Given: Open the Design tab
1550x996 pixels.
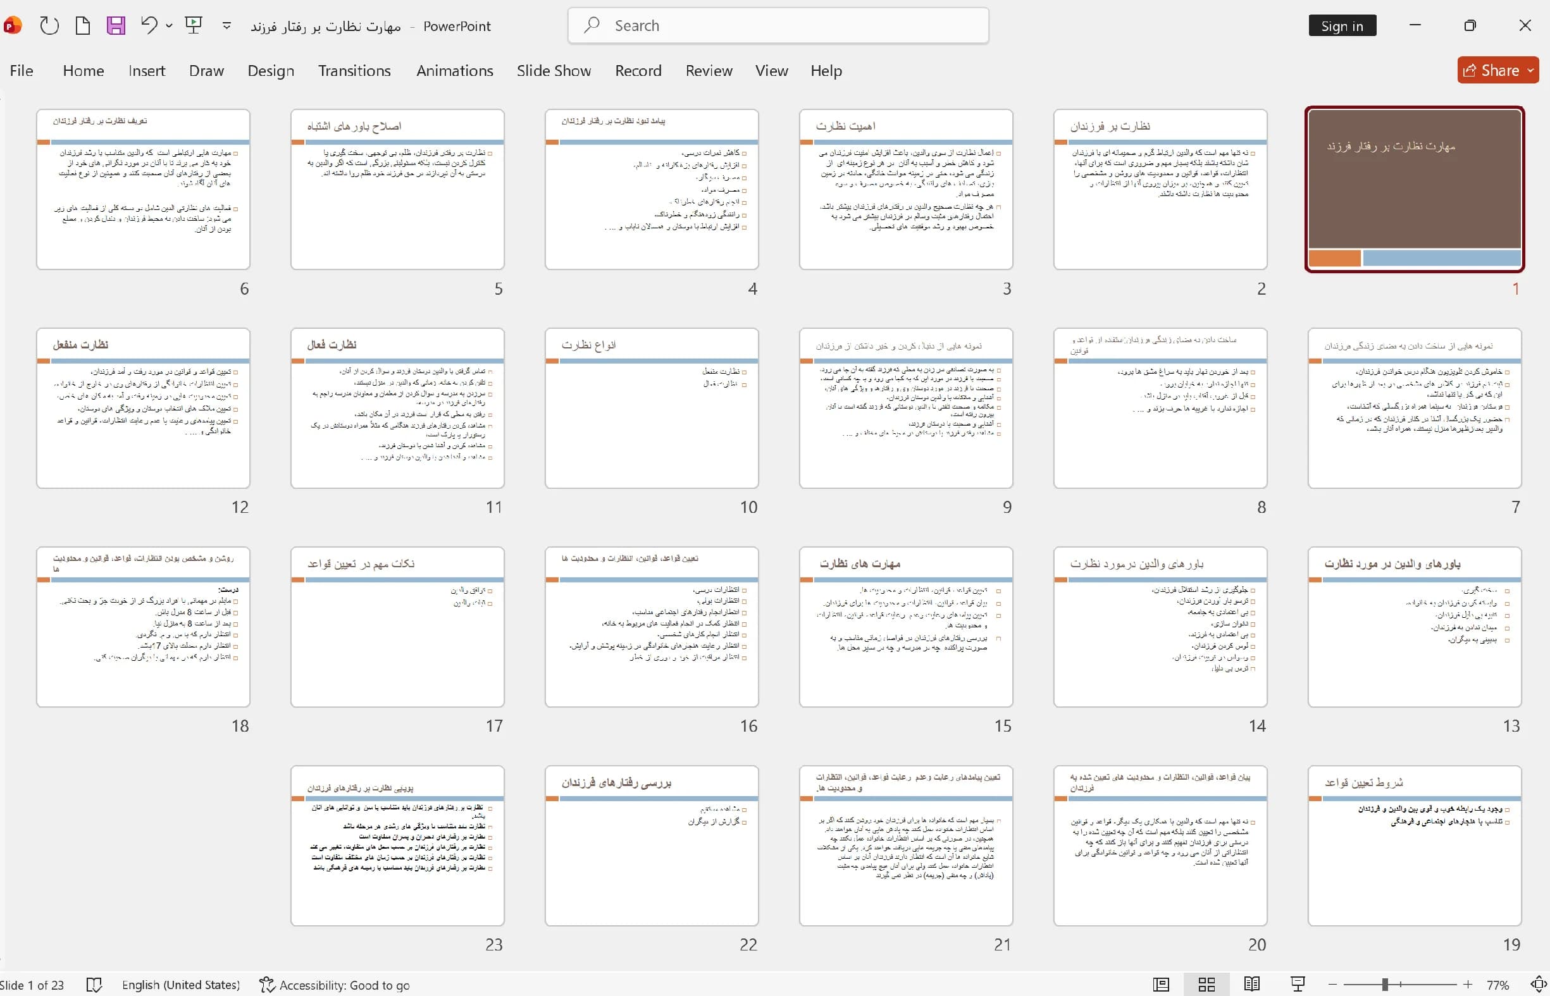Looking at the screenshot, I should coord(271,70).
